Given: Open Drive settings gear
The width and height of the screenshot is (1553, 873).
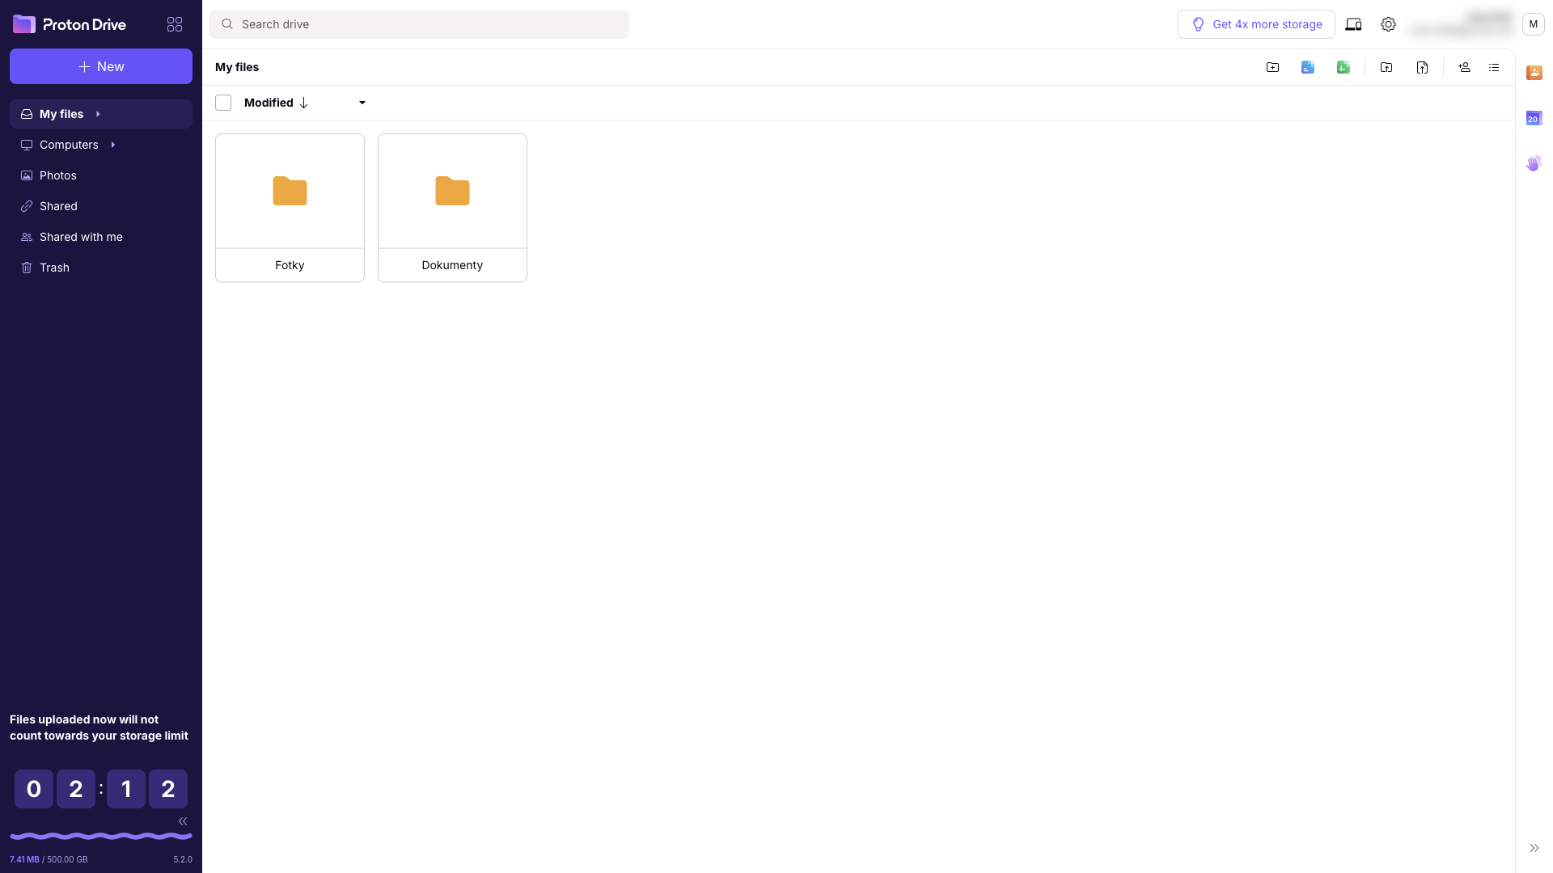Looking at the screenshot, I should (x=1388, y=24).
